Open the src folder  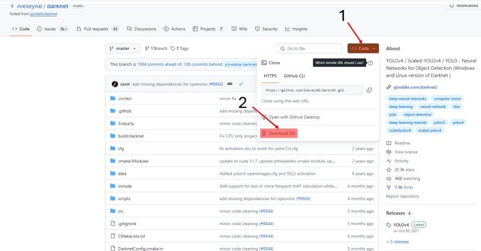point(121,212)
